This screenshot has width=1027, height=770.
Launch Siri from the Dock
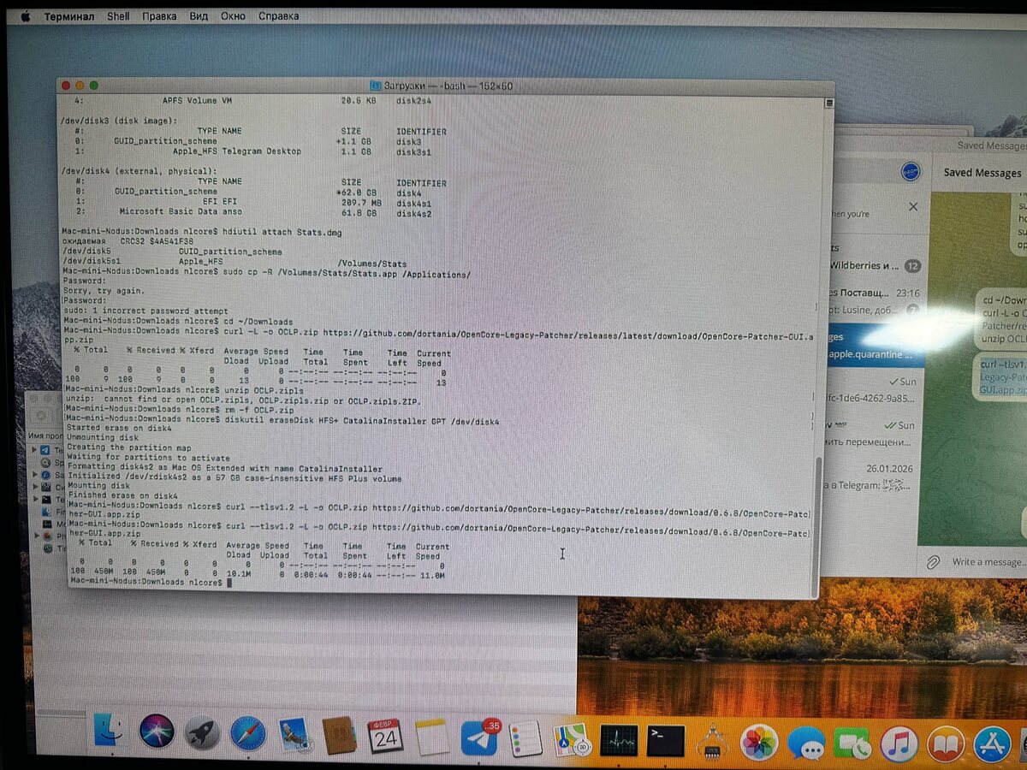pyautogui.click(x=157, y=731)
